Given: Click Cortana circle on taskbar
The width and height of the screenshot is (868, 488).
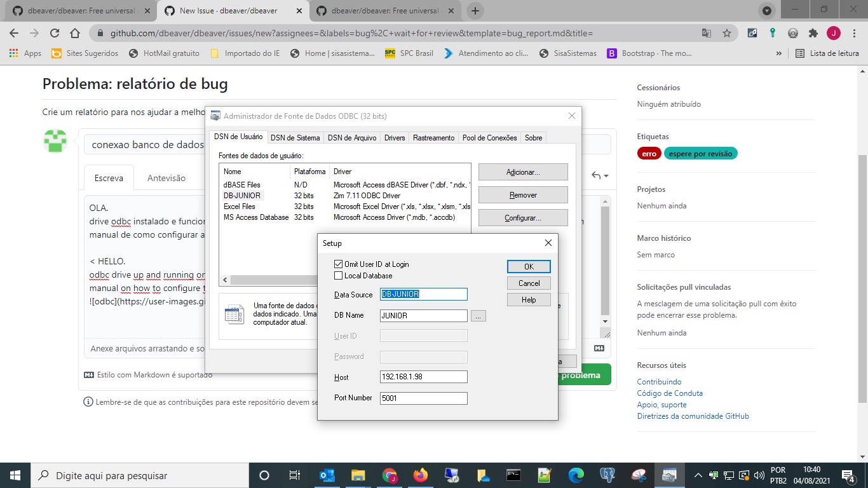Looking at the screenshot, I should point(264,475).
